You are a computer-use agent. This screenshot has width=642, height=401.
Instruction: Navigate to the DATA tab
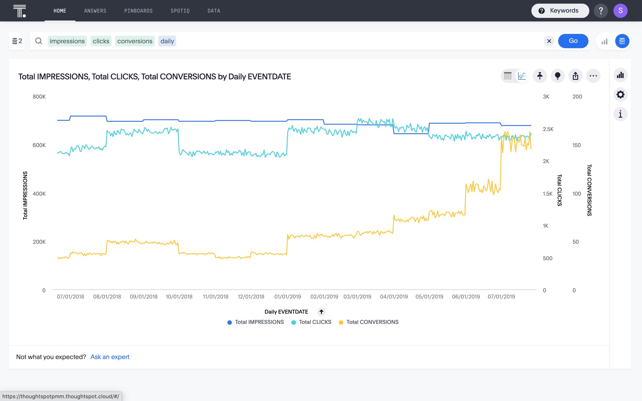point(214,11)
